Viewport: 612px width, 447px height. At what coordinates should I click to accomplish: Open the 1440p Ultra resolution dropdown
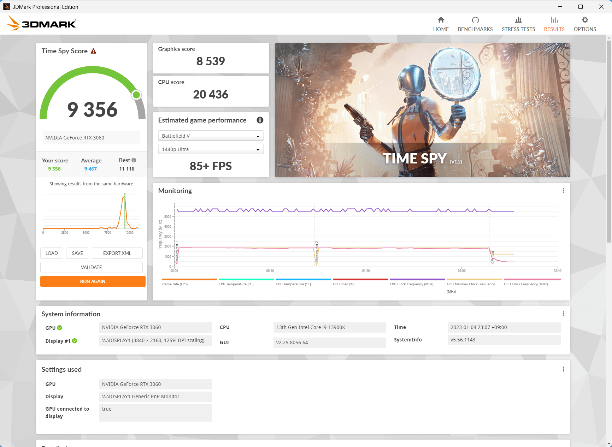click(x=211, y=149)
